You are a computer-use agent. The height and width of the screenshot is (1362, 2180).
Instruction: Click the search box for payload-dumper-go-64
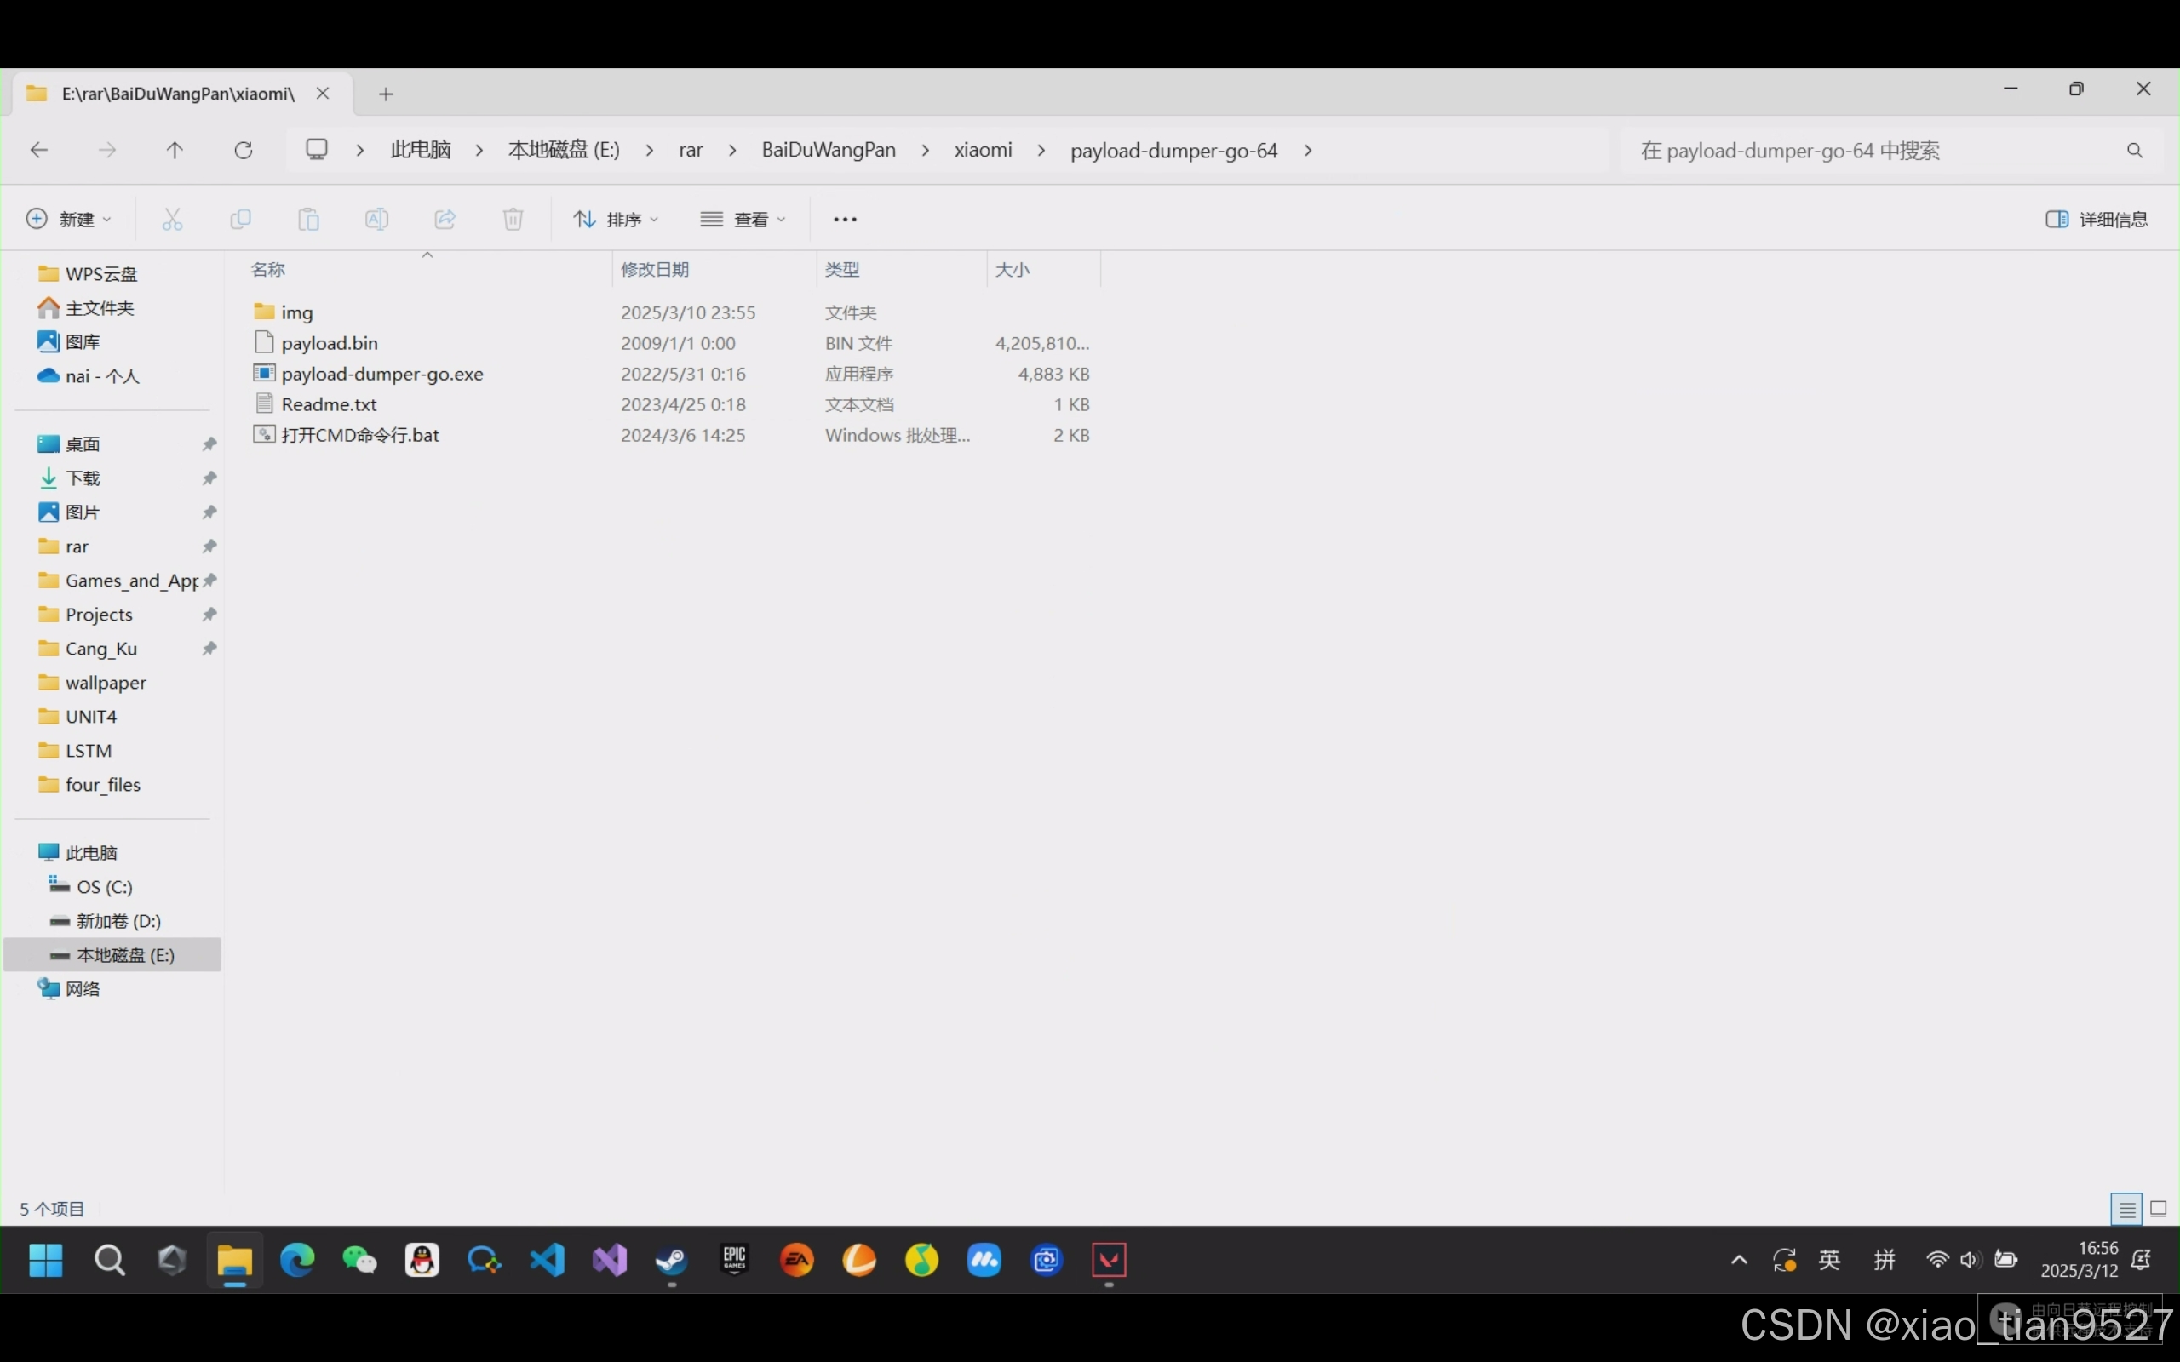click(1873, 151)
